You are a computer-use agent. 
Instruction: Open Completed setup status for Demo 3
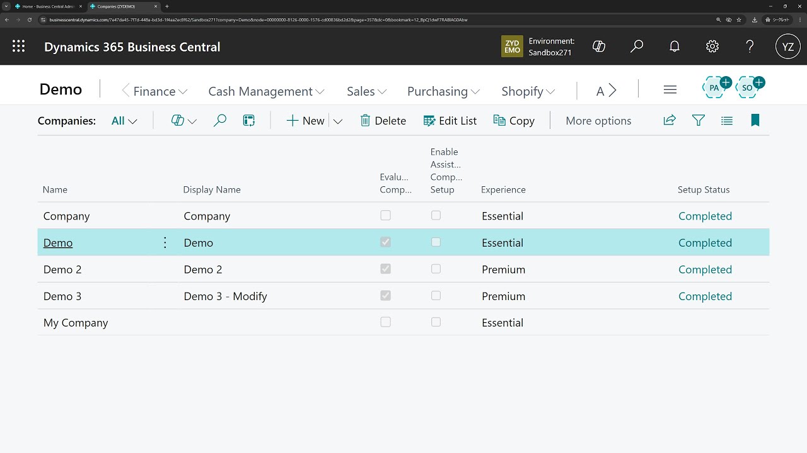705,296
